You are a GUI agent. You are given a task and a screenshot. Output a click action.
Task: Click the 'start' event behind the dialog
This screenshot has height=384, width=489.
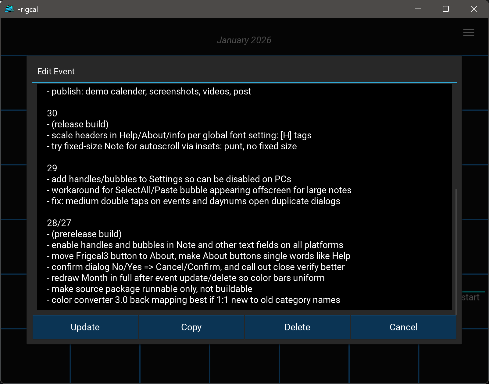coord(470,297)
